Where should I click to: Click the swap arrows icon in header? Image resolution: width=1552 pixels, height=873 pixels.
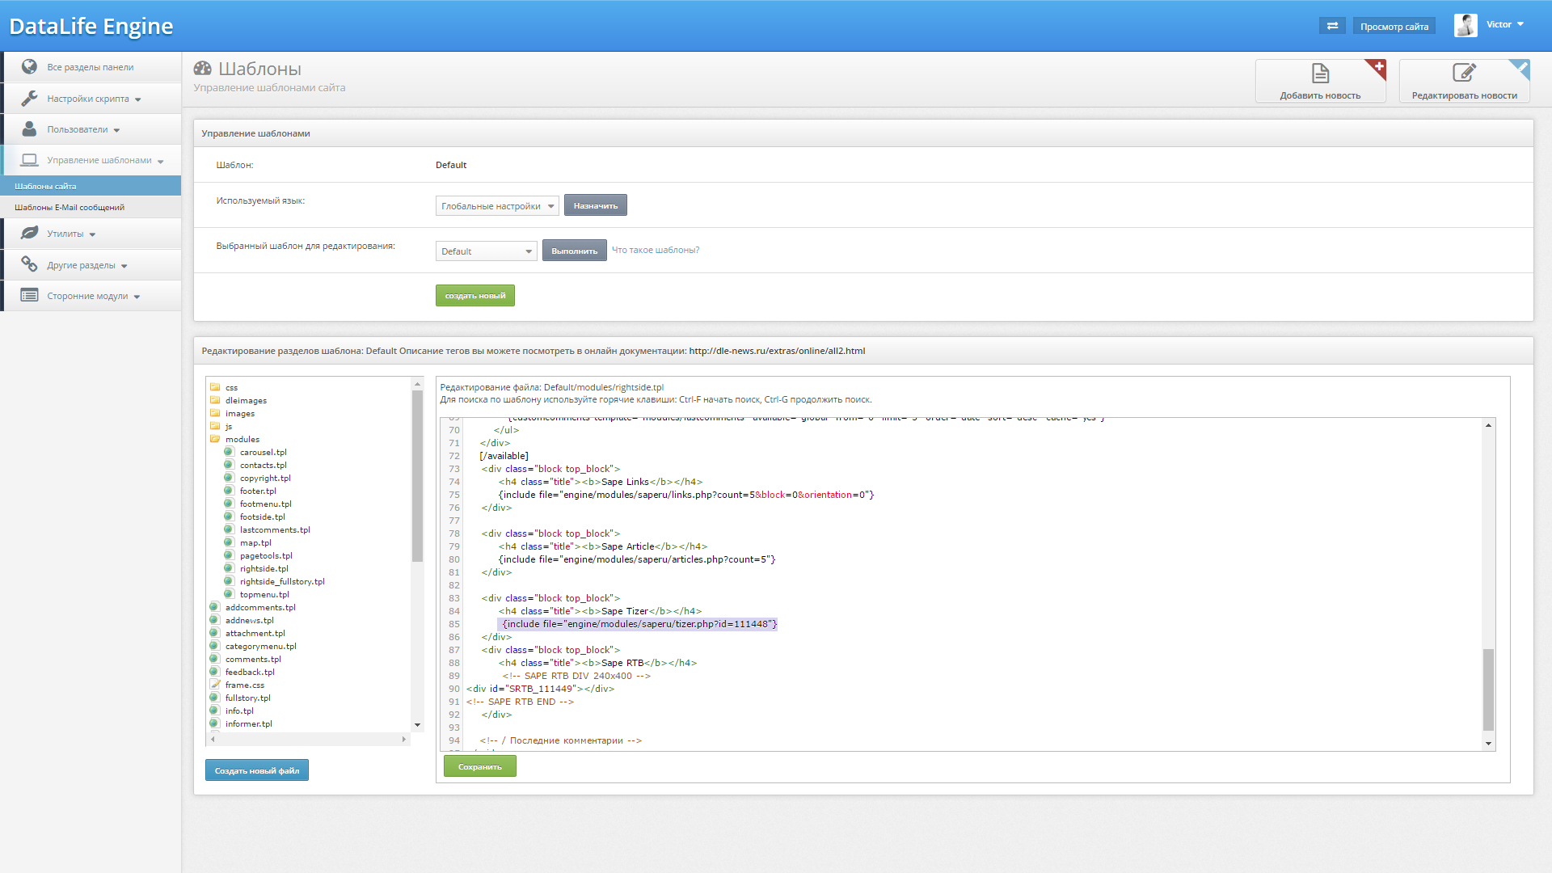[x=1332, y=26]
